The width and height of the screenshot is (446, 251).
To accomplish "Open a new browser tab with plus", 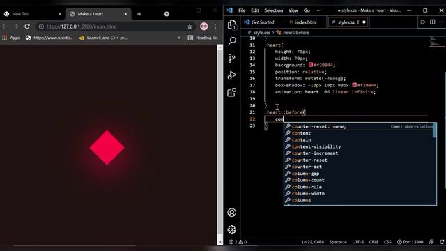I will coord(139,14).
